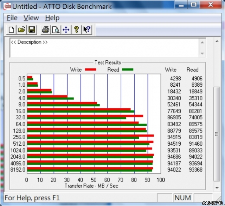Screen dimensions: 225x206
Task: Click the ATTO application icon in title bar
Action: [7, 6]
